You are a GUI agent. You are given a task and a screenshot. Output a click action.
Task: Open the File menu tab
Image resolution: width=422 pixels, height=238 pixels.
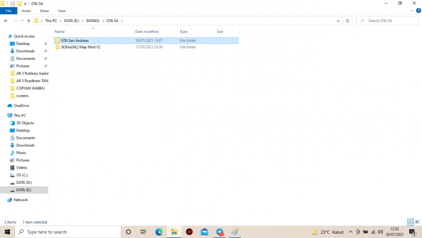click(x=8, y=11)
